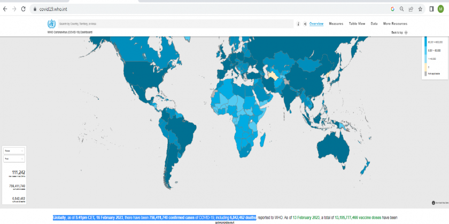Go to Table View

point(357,23)
